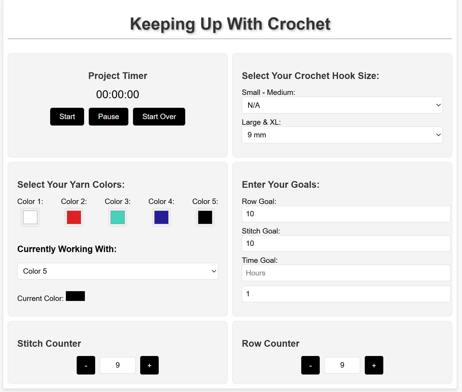Expand the Currently Working With color dropdown
The image size is (462, 392).
pos(118,271)
